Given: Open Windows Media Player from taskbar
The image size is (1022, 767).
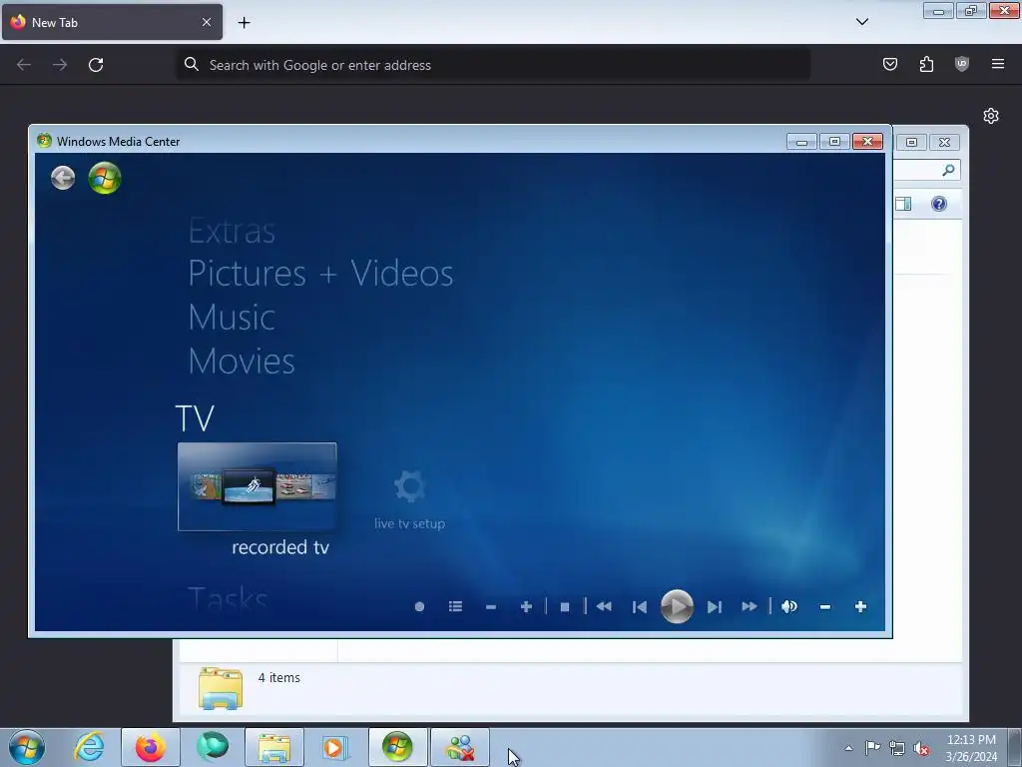Looking at the screenshot, I should (335, 747).
